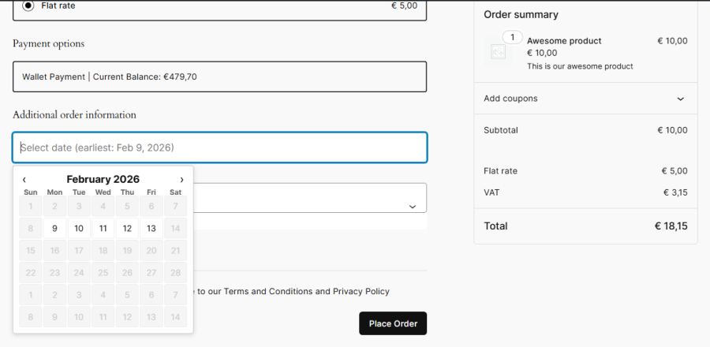Go to previous month in calendar
This screenshot has height=347, width=710.
click(x=24, y=180)
